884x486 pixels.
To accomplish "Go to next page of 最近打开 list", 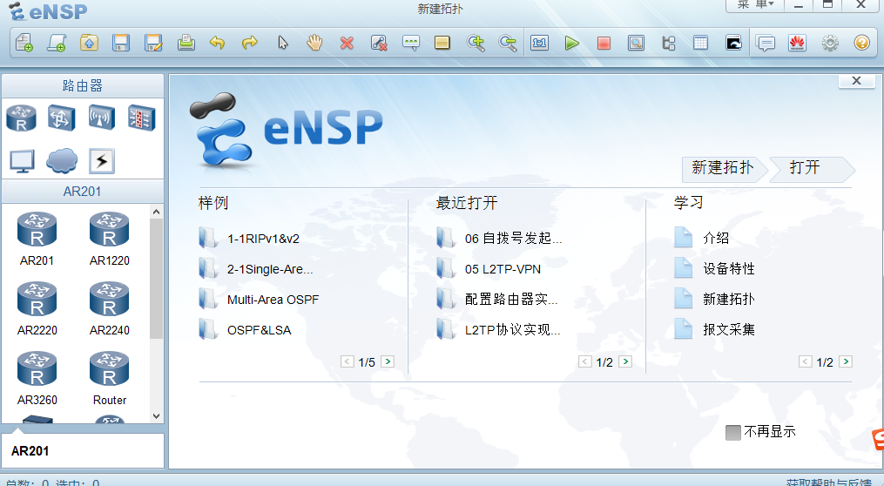I will pyautogui.click(x=625, y=361).
